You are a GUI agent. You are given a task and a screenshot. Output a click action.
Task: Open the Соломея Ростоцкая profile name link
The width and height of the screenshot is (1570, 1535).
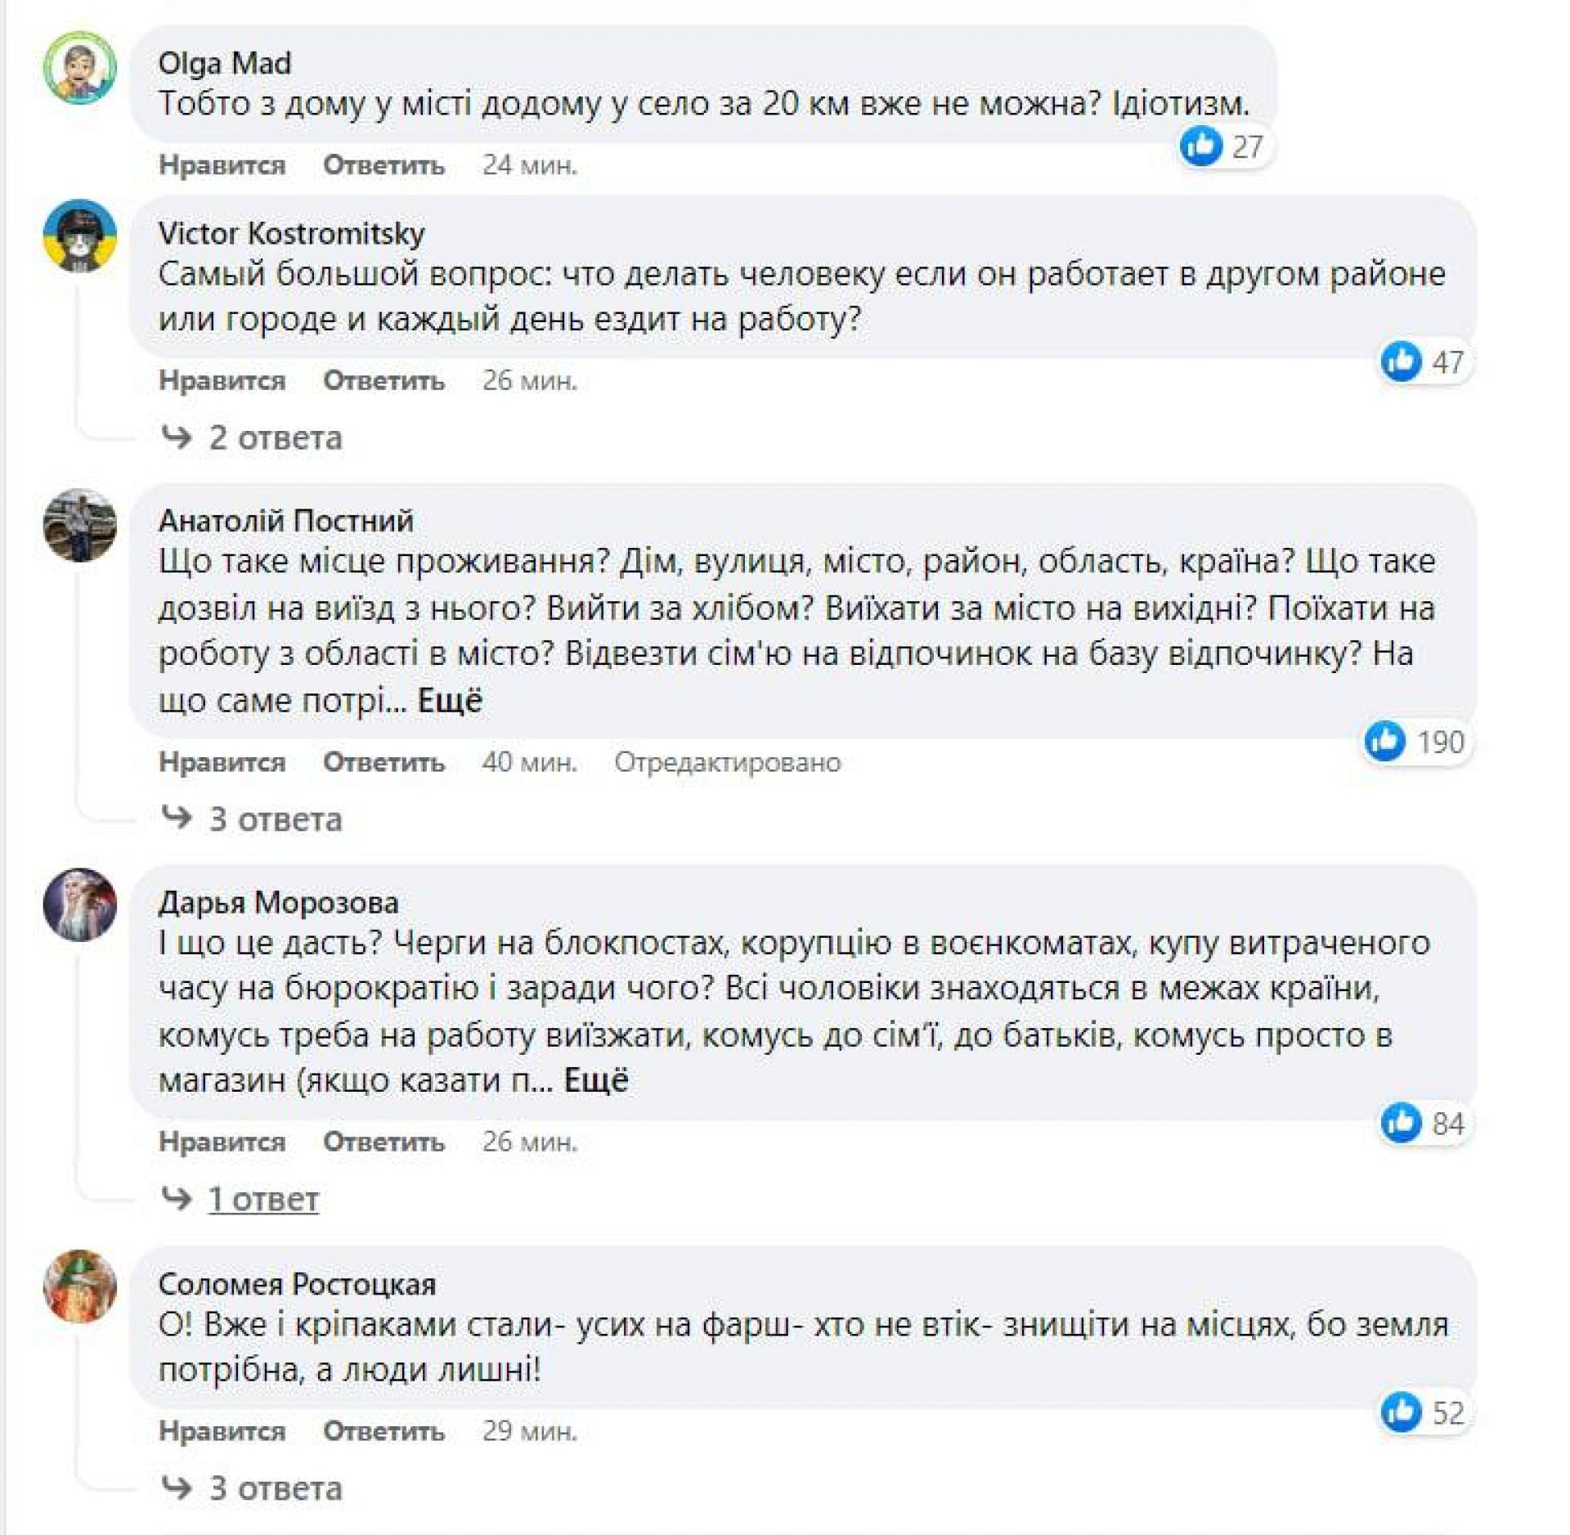tap(297, 1284)
